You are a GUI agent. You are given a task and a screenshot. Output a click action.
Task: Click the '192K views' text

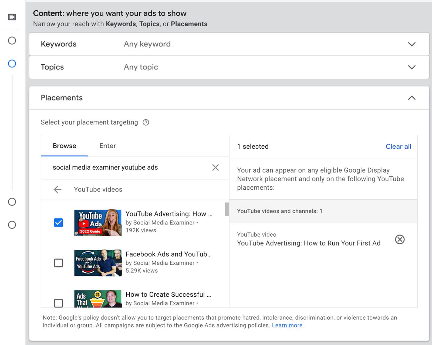pos(141,230)
